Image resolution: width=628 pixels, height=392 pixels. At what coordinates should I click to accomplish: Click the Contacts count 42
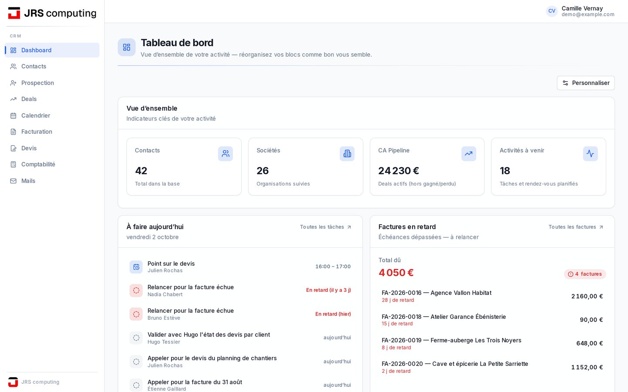coord(141,171)
